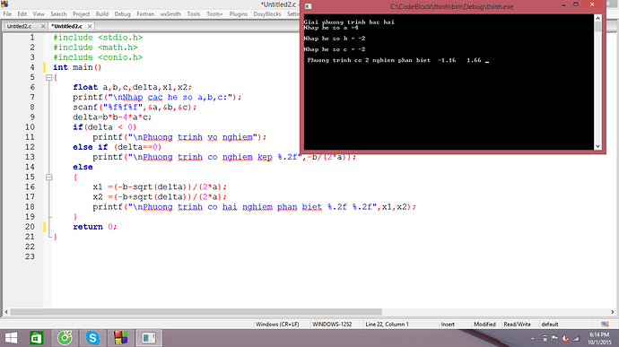Click line number 1 in the margin
Viewport: 619px width, 347px height.
(32, 38)
